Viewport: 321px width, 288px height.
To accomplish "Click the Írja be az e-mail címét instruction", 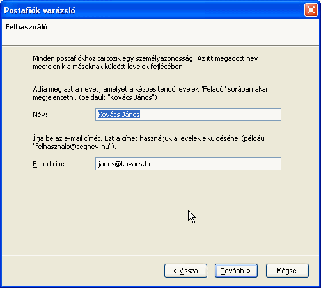I will (x=150, y=143).
